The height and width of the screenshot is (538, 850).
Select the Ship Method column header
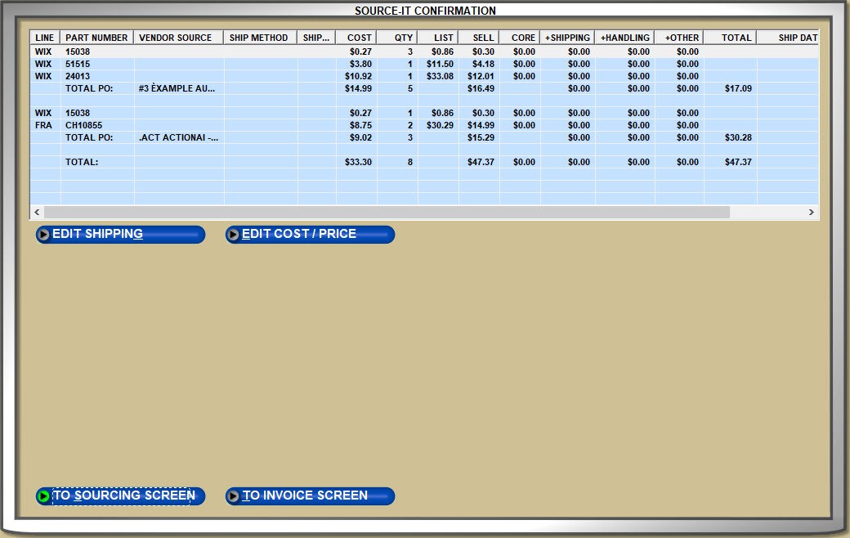pyautogui.click(x=259, y=38)
